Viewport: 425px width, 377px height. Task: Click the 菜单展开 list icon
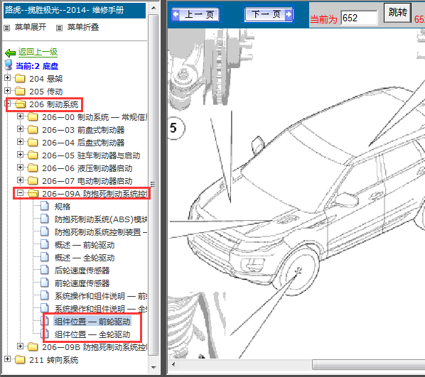click(x=7, y=28)
